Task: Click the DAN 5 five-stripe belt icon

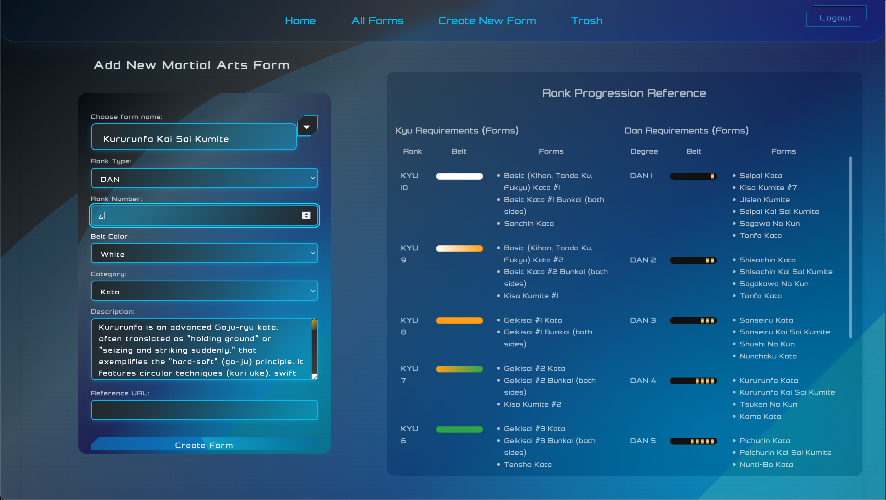Action: (x=693, y=441)
